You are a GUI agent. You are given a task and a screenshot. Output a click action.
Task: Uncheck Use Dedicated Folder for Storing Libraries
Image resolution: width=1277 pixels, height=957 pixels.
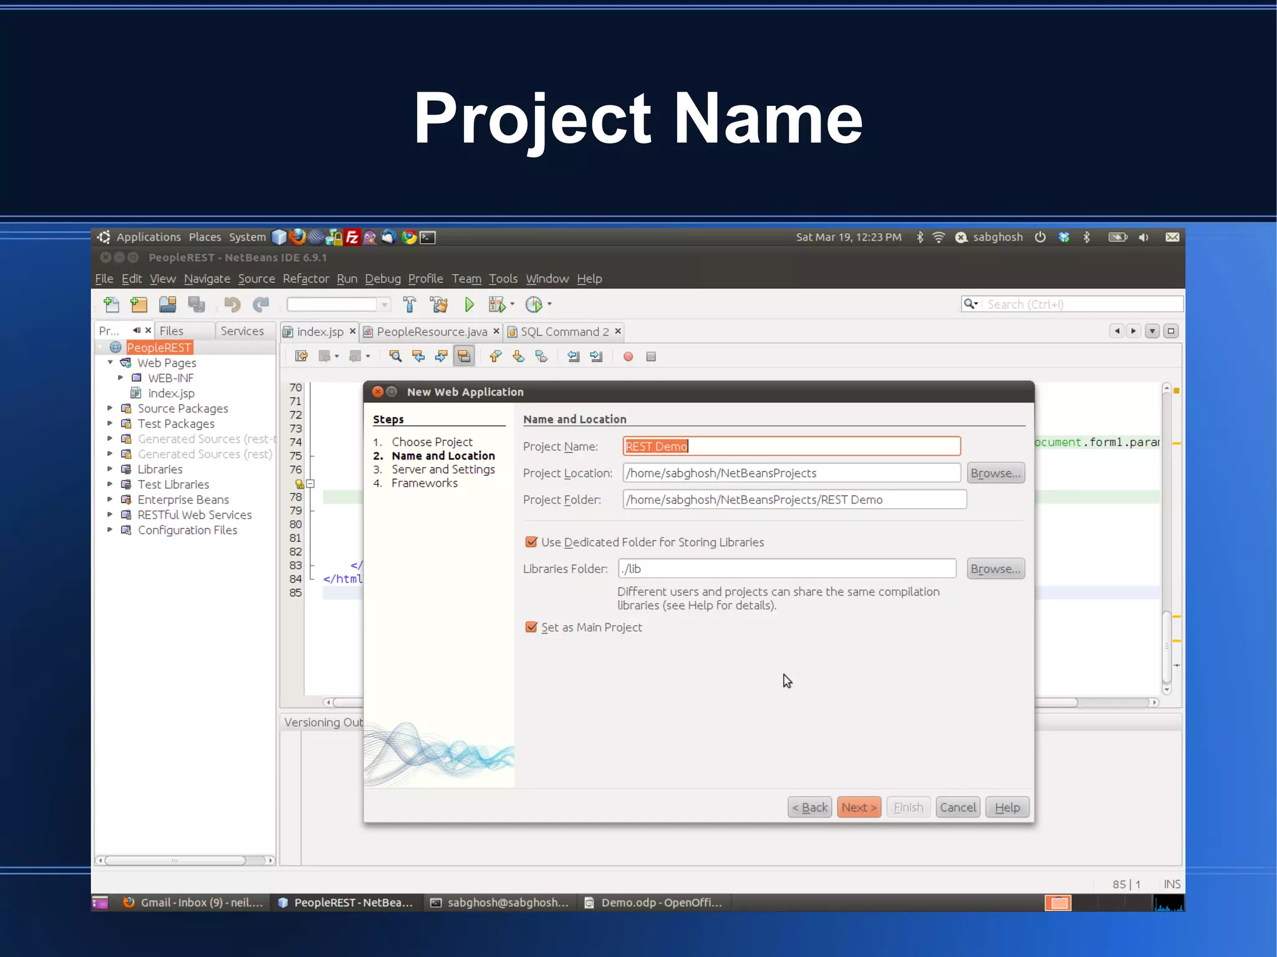(531, 542)
